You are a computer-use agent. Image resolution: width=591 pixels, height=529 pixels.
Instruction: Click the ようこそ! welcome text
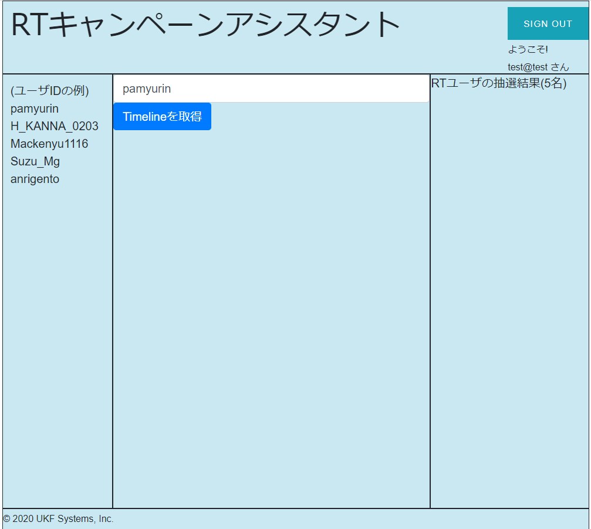(x=528, y=49)
